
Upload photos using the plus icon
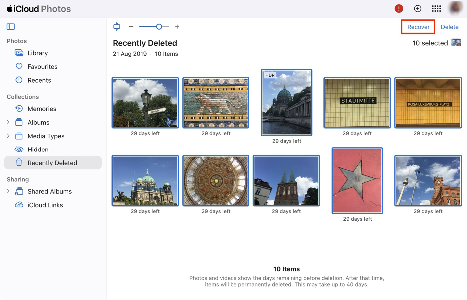[417, 8]
